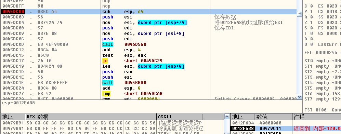Select the ST7 empty FPU register

tap(323, 99)
